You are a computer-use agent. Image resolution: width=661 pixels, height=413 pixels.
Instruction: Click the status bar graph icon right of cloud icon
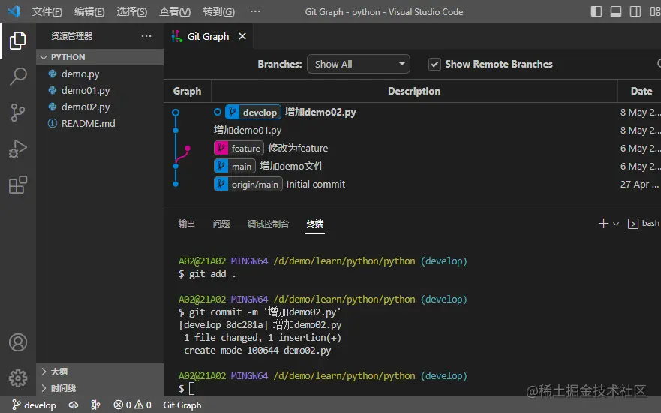[x=95, y=405]
